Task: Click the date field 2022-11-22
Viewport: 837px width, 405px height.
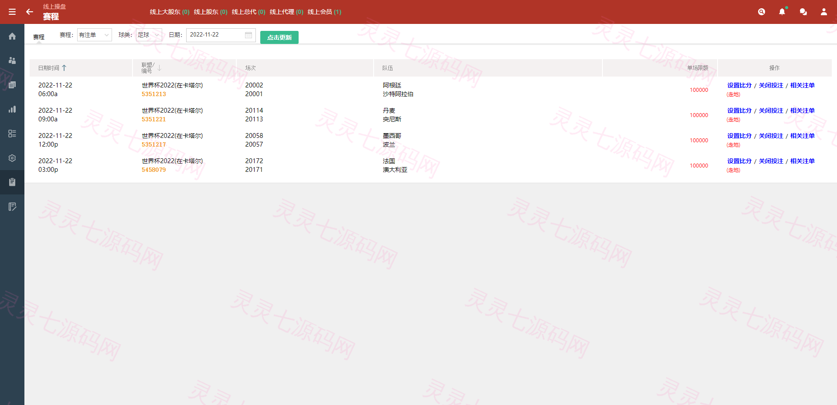Action: pyautogui.click(x=221, y=35)
